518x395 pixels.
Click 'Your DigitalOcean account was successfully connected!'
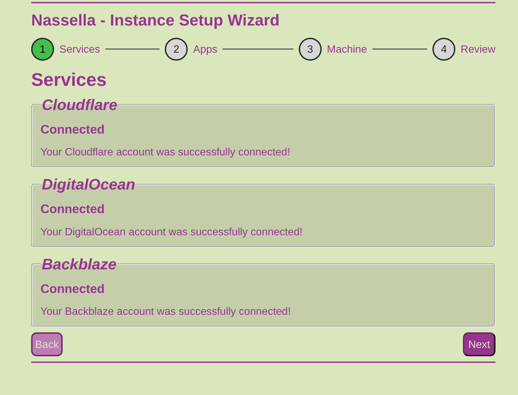pos(171,232)
